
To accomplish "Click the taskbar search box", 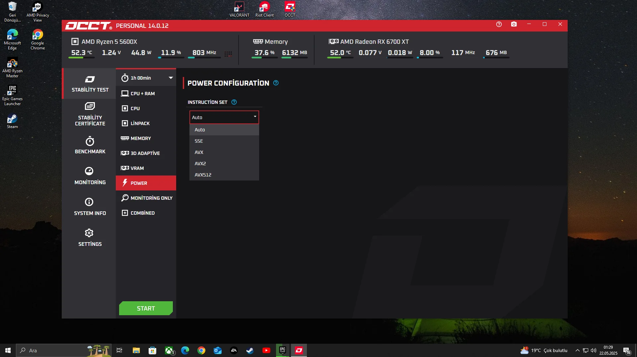I will pos(64,350).
